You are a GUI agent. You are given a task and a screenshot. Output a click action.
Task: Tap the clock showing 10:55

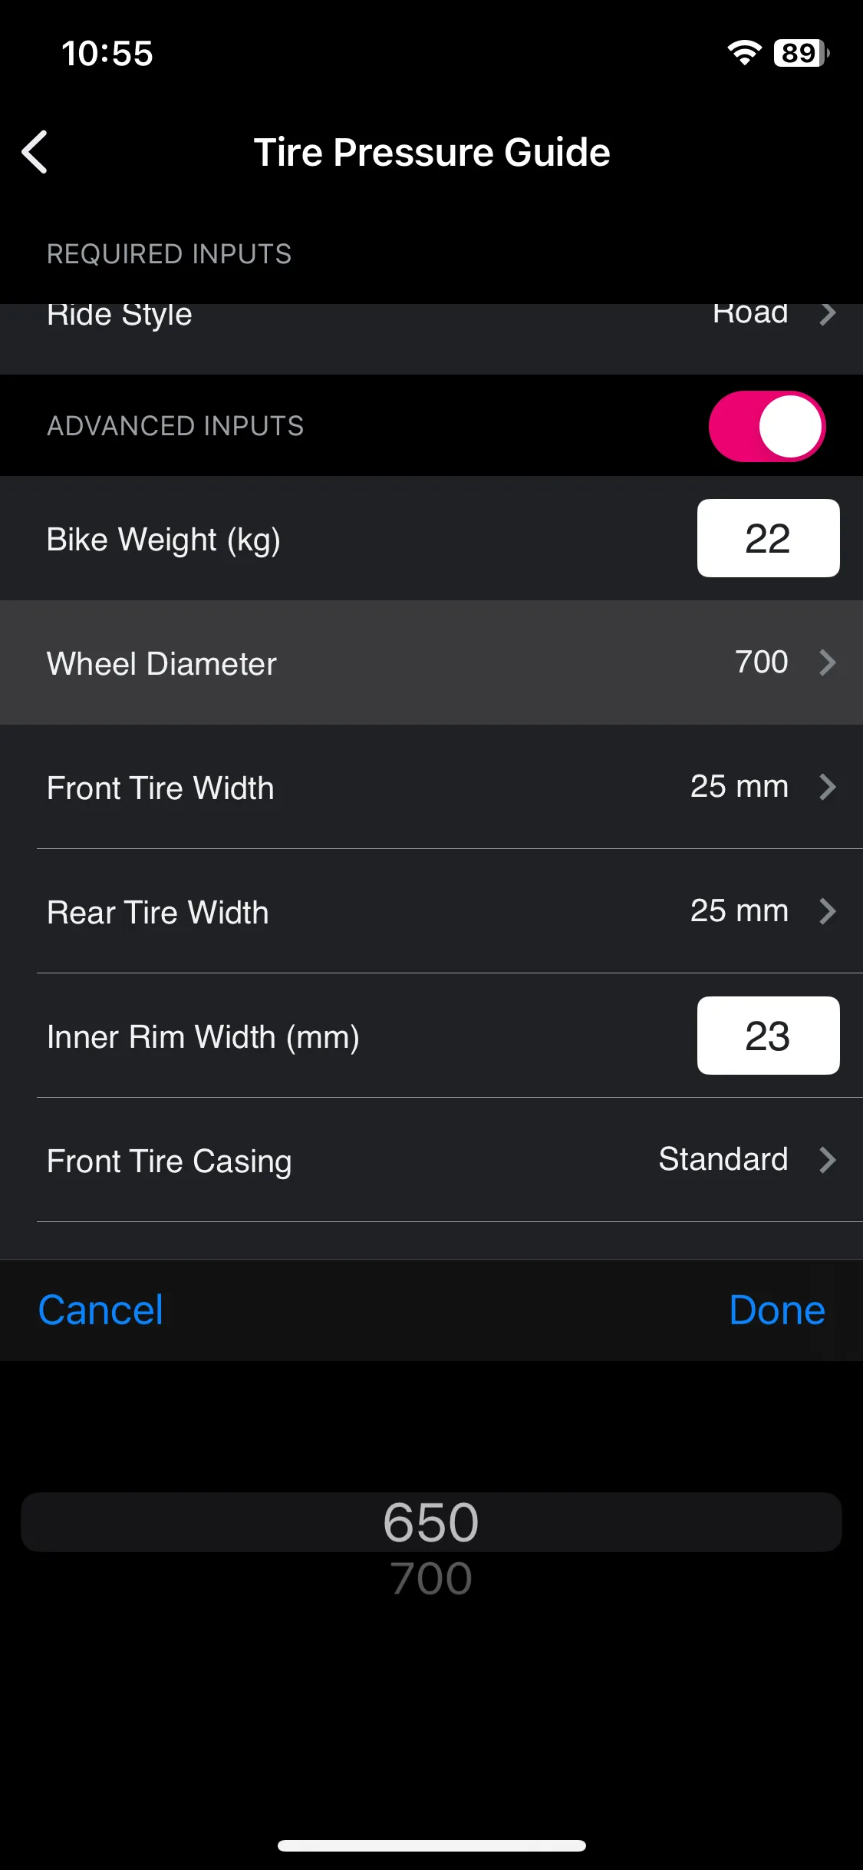tap(107, 54)
